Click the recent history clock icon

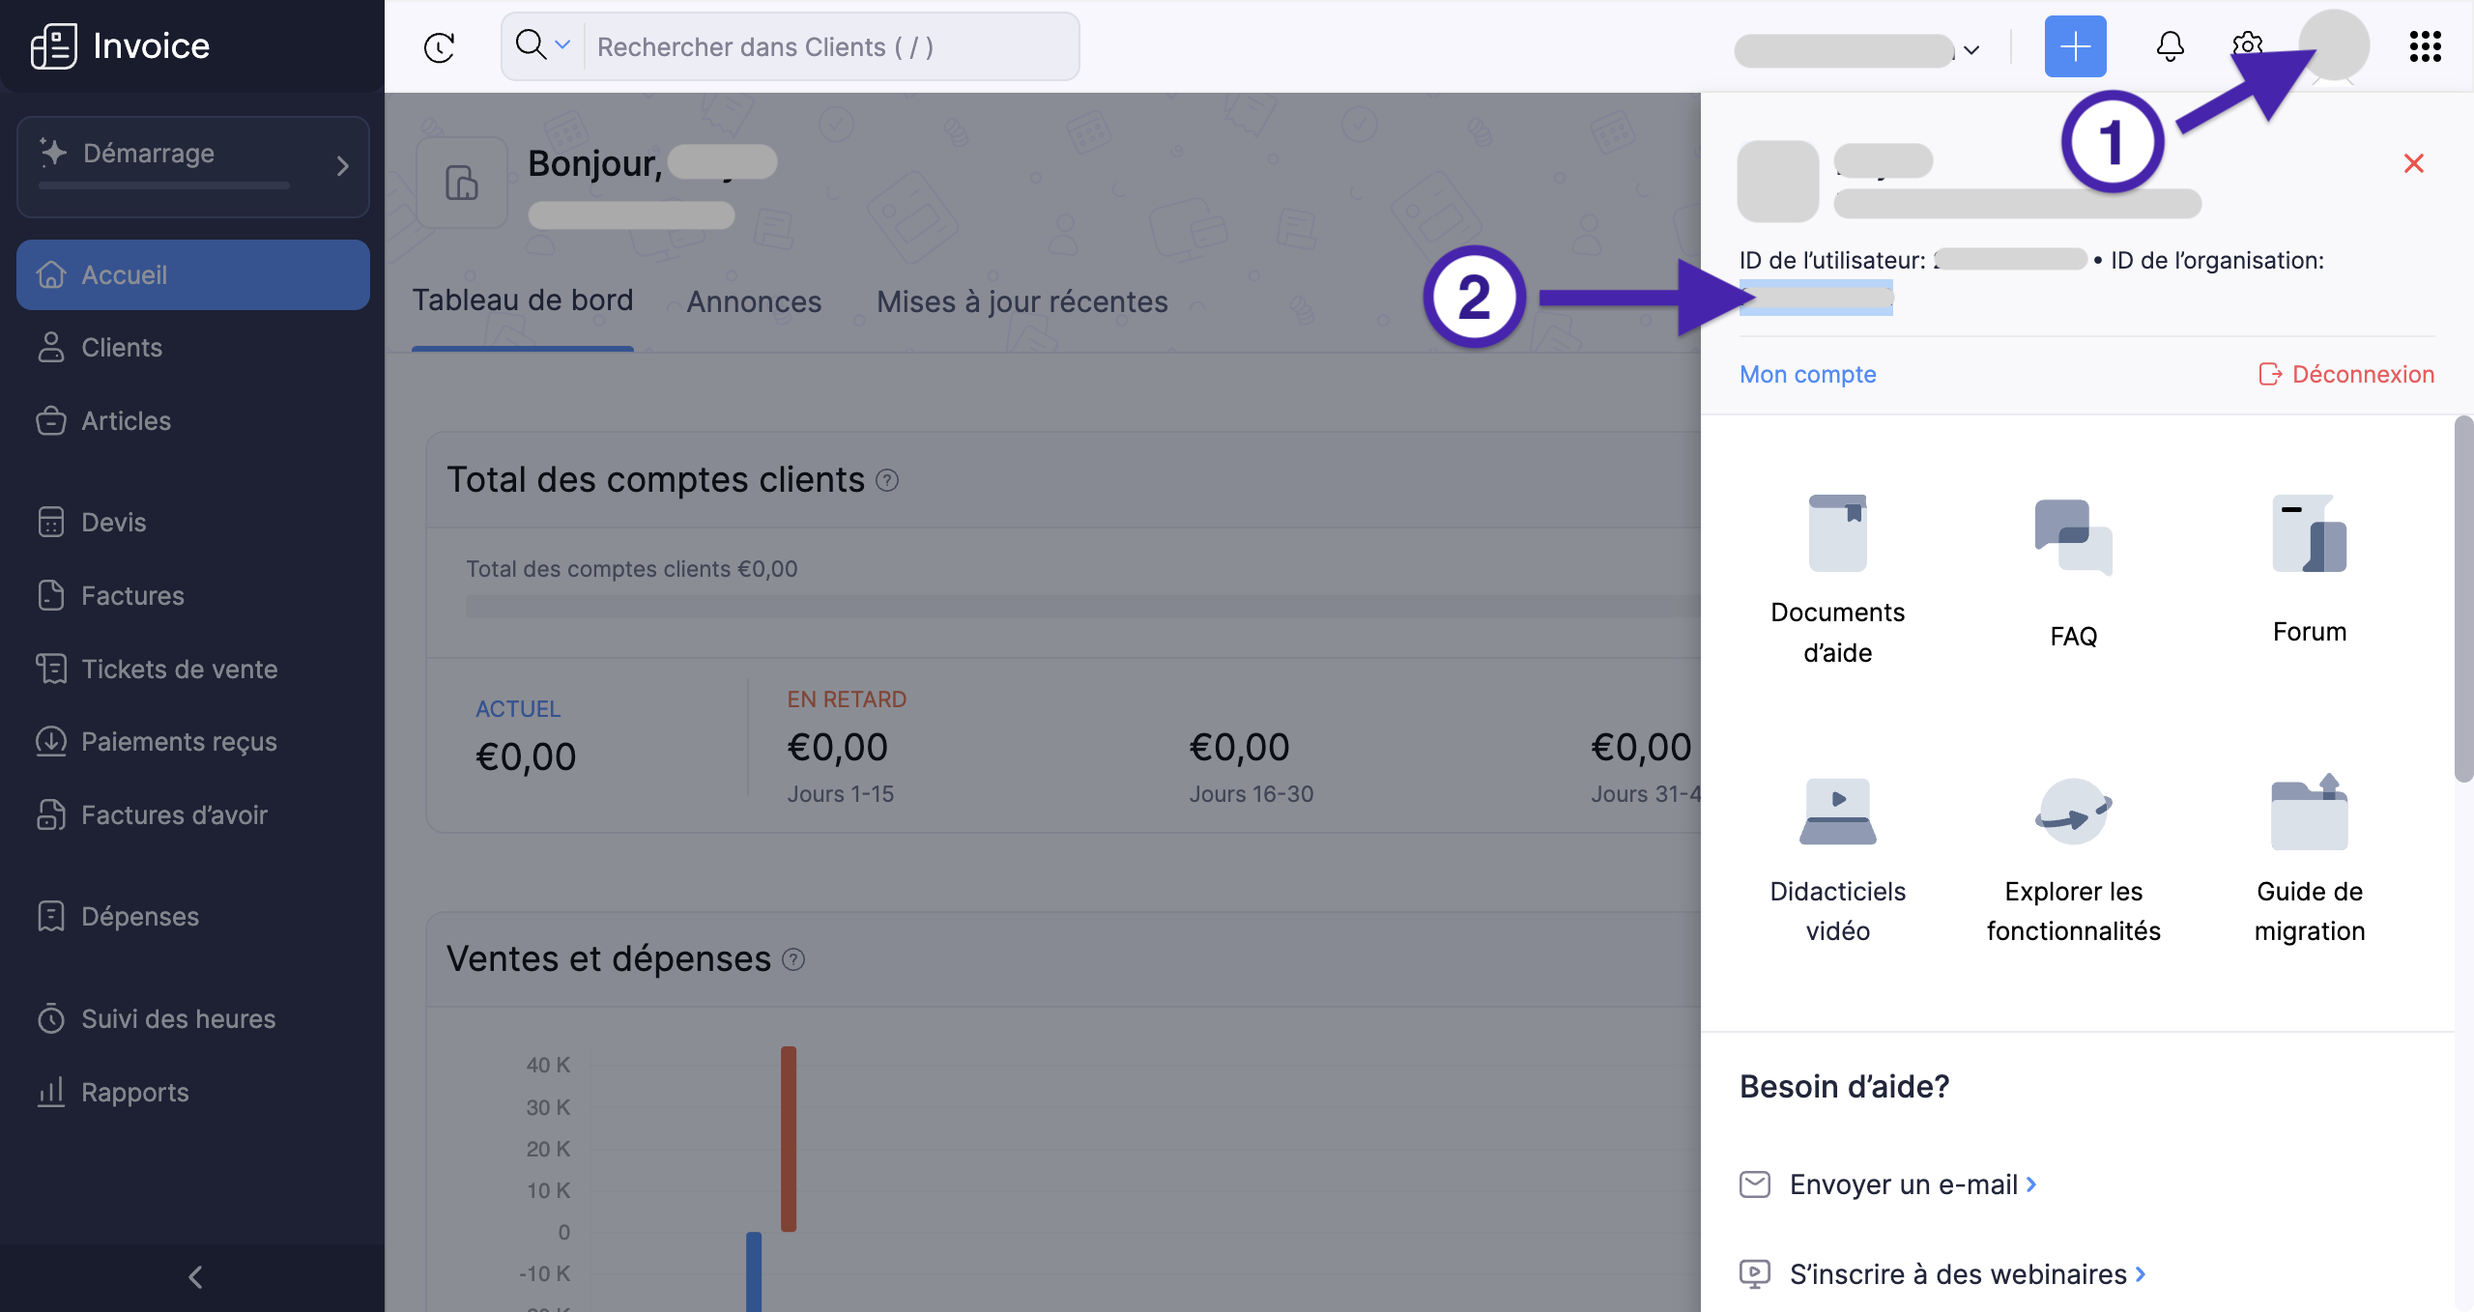[440, 47]
